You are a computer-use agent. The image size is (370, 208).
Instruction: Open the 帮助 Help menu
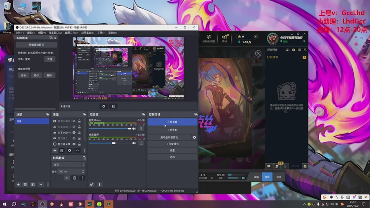click(112, 33)
